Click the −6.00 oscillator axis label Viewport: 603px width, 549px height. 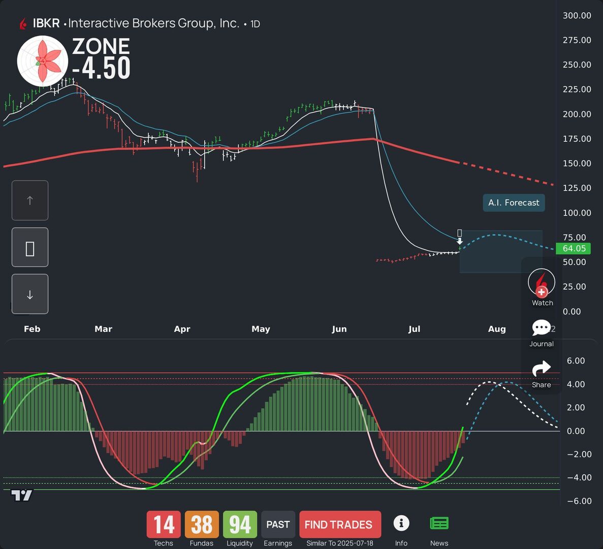(579, 501)
